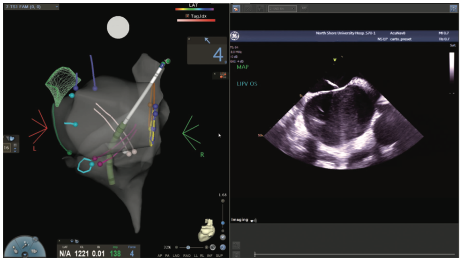Viewport: 464px width, 261px height.
Task: Click the imaging playback timeline handle
Action: point(255,254)
